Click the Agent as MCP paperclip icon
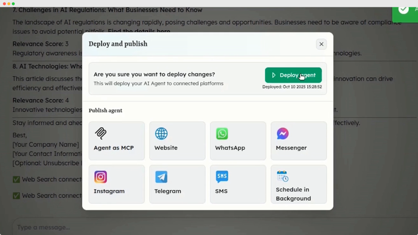The width and height of the screenshot is (418, 235). 100,134
